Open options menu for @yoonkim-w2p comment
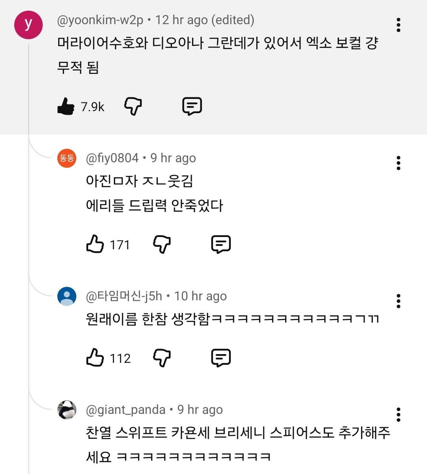Image resolution: width=427 pixels, height=474 pixels. [398, 25]
